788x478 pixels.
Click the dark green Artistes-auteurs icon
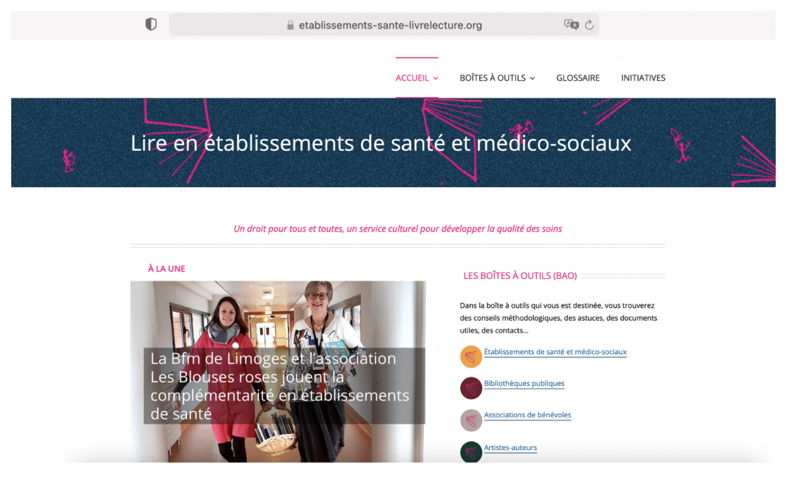pos(471,452)
